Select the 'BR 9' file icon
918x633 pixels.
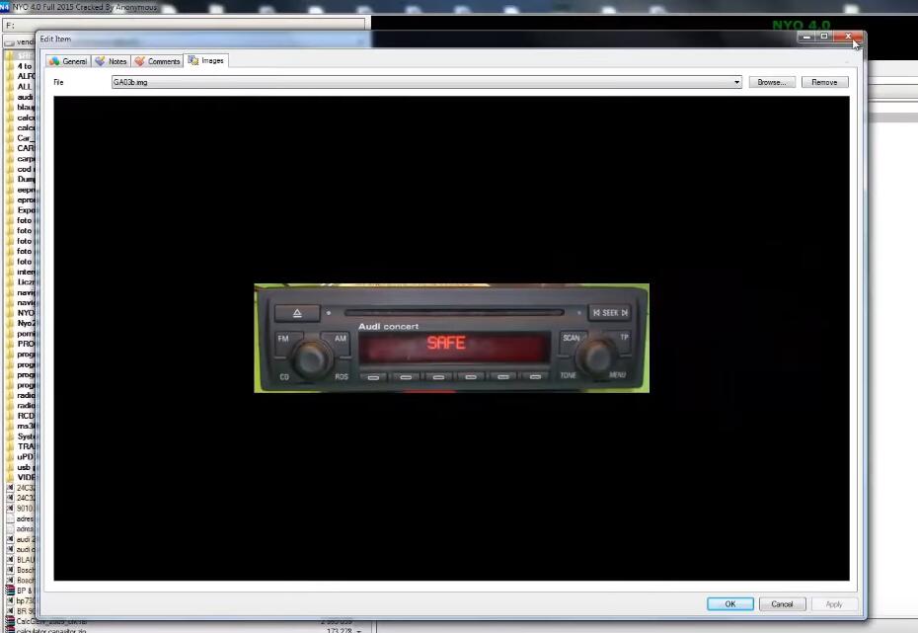click(x=10, y=610)
